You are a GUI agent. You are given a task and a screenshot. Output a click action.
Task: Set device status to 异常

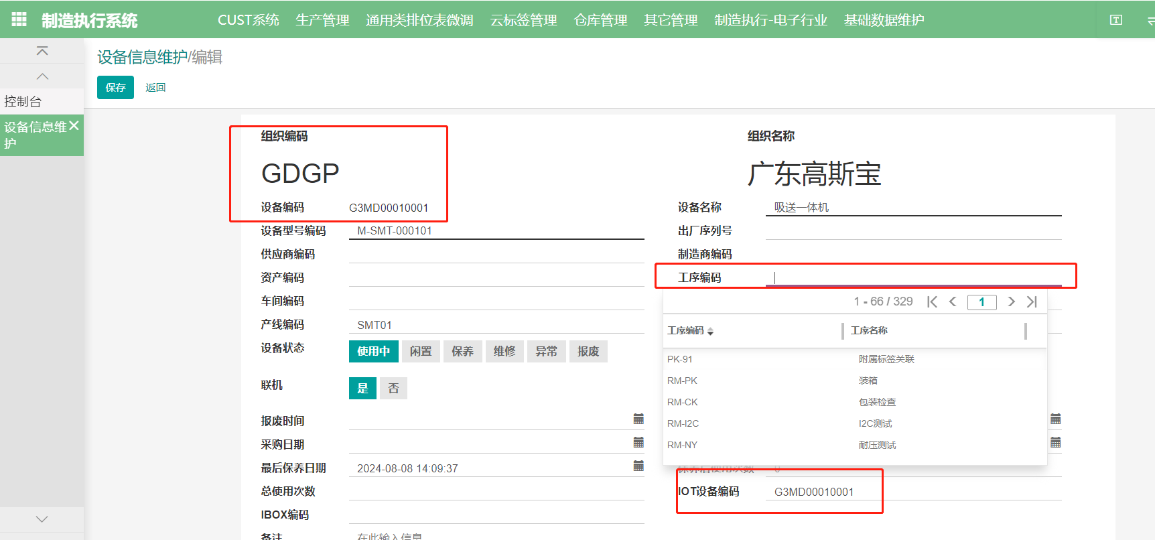click(x=547, y=351)
